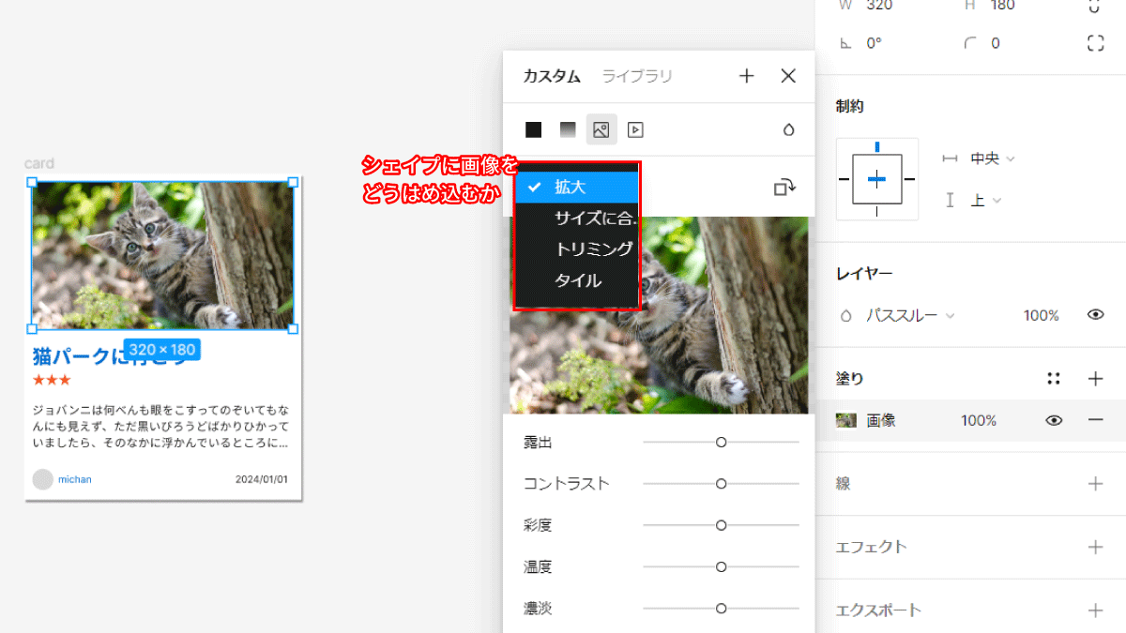
Task: Click the layer opacity 100% field
Action: coord(1042,316)
